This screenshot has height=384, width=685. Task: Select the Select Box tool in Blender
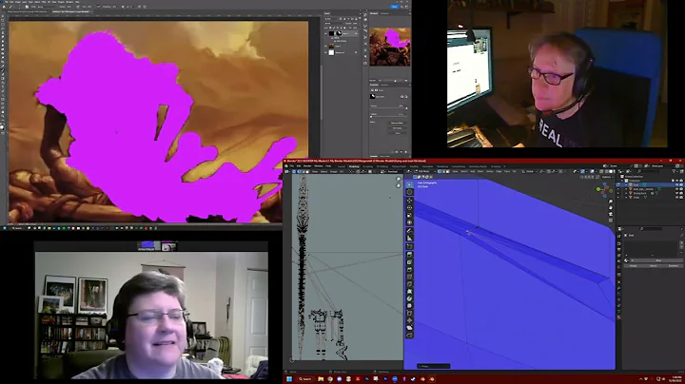tap(409, 184)
